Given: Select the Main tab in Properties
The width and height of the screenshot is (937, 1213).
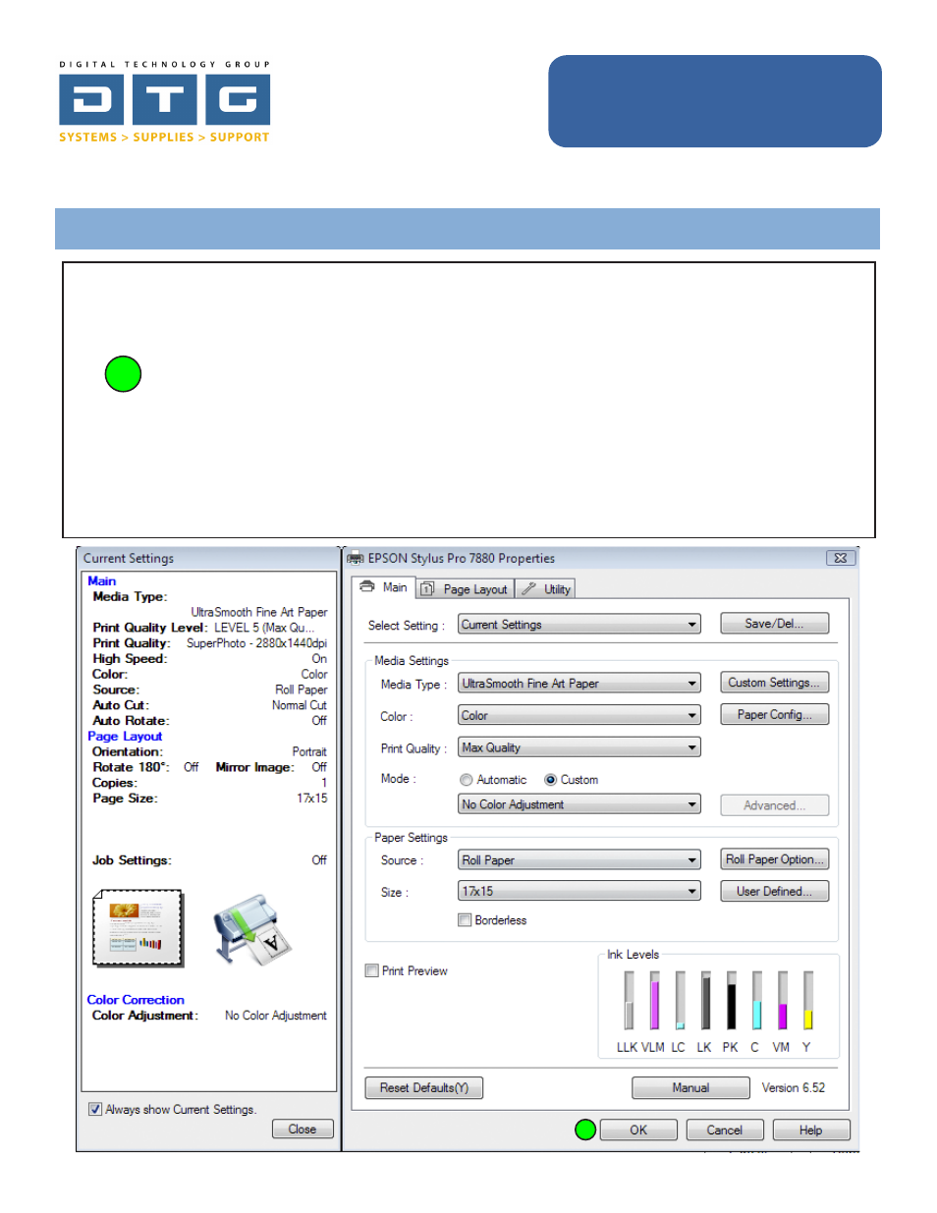Looking at the screenshot, I should coord(384,587).
